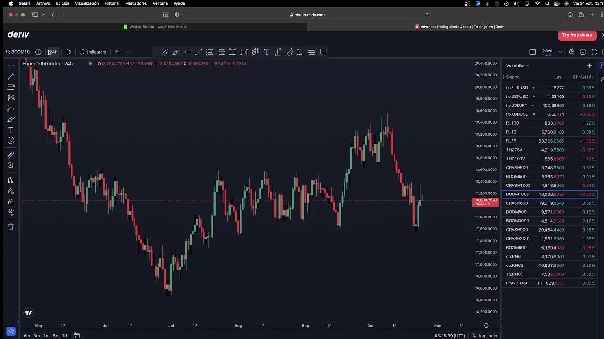
Task: Open the Safari sidebar dropdown chevron
Action: [x=42, y=15]
